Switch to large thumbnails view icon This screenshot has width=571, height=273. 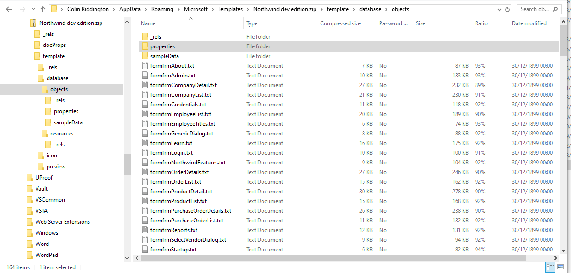(560, 267)
